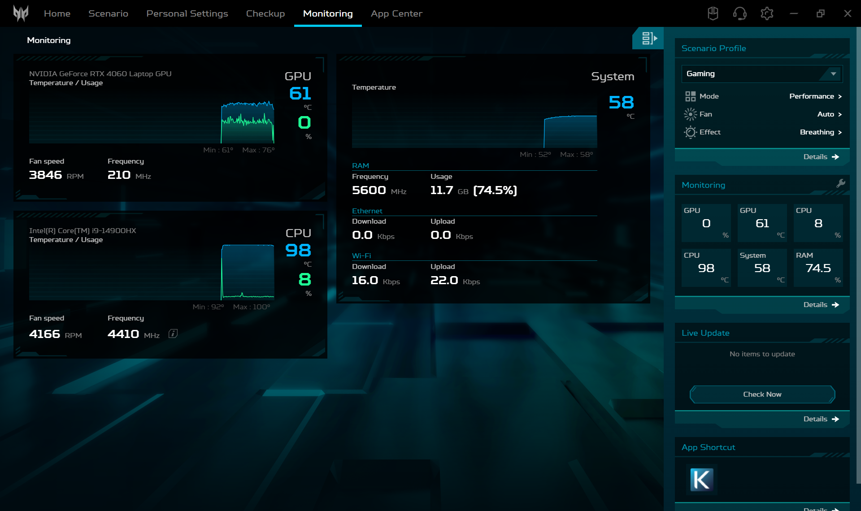Open the App Center tab
The width and height of the screenshot is (861, 511).
pos(396,13)
